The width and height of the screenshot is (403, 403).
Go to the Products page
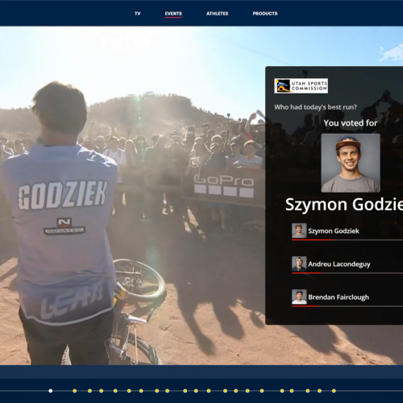tap(265, 14)
